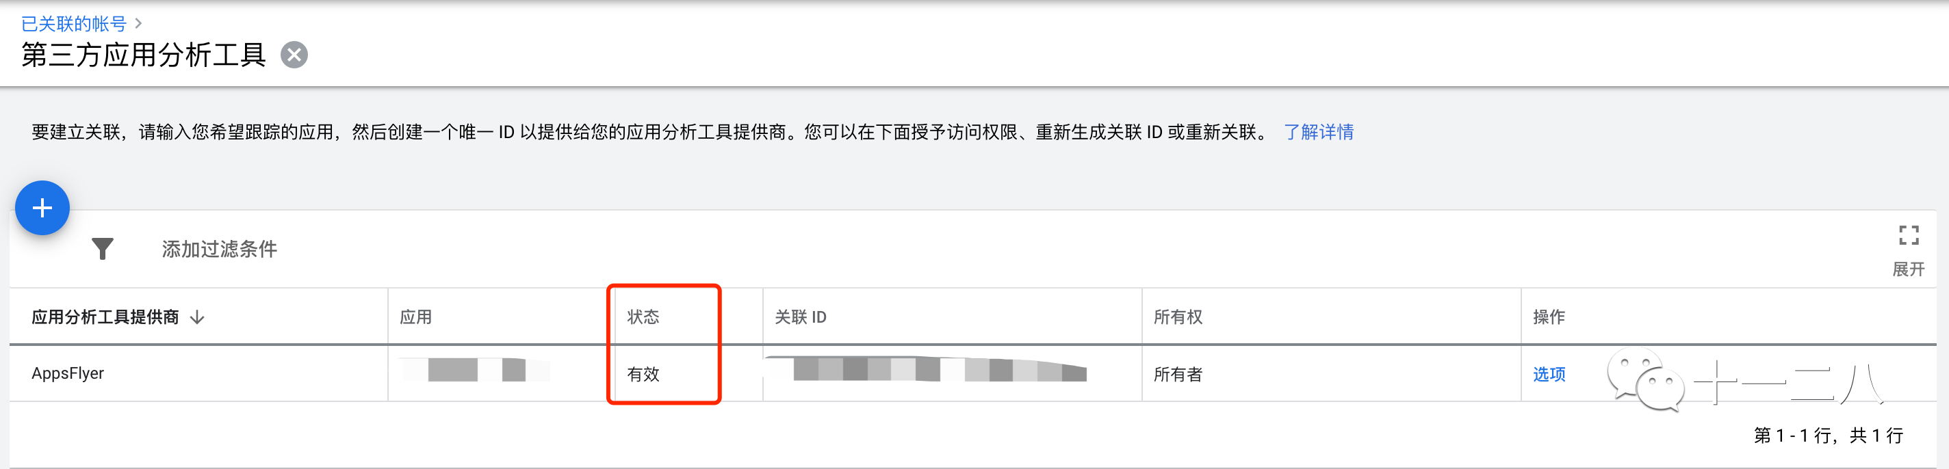Dismiss the 第三方应用分析工具 filter chip X

pyautogui.click(x=294, y=54)
